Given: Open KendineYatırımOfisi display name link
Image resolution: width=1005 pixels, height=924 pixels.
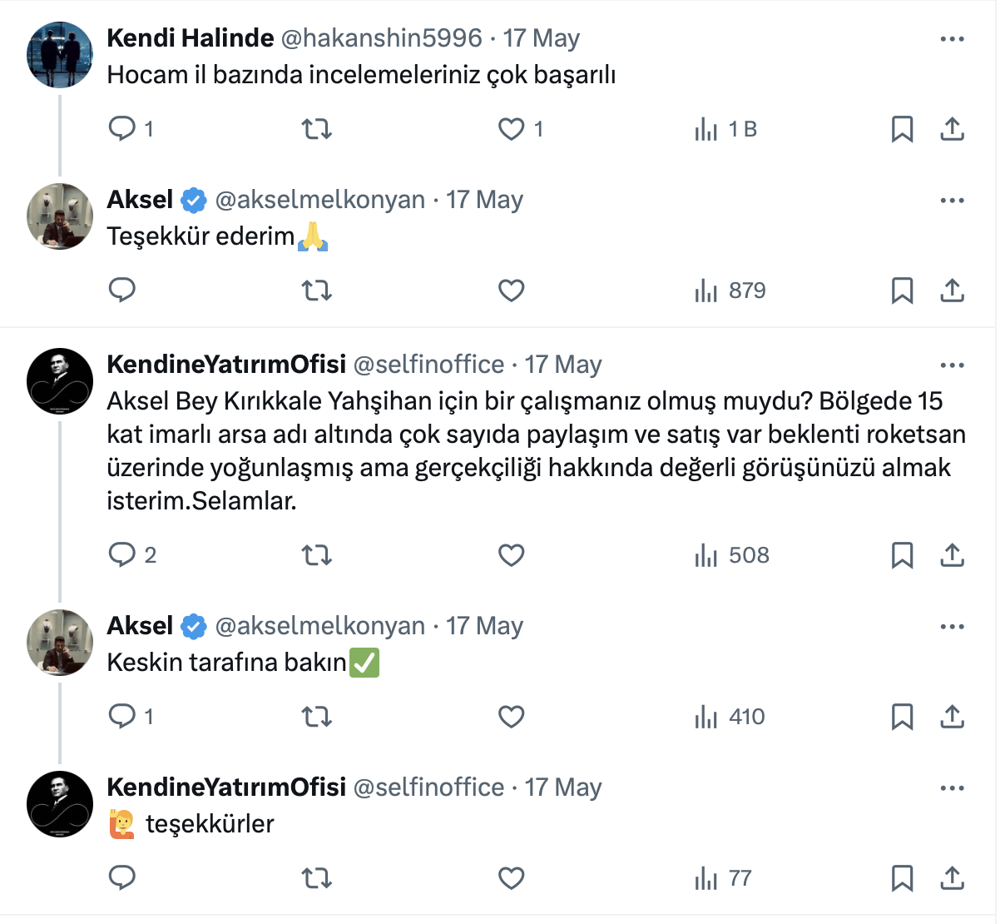Looking at the screenshot, I should click(x=226, y=365).
